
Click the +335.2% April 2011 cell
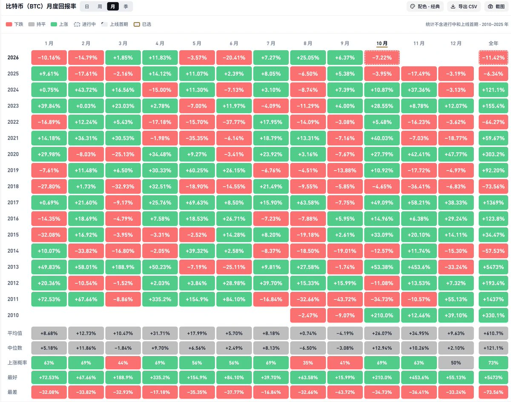coord(160,299)
